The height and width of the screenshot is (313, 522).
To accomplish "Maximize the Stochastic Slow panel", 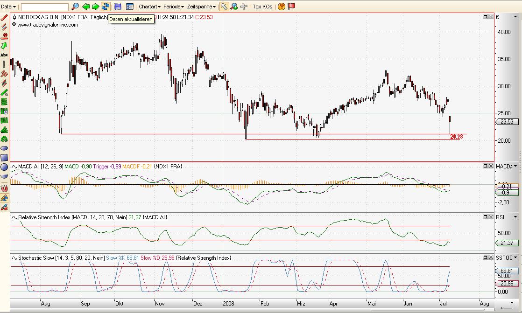I will tap(485, 257).
